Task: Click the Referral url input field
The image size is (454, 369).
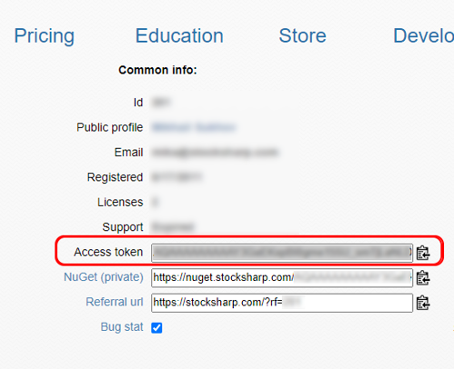Action: pos(282,303)
